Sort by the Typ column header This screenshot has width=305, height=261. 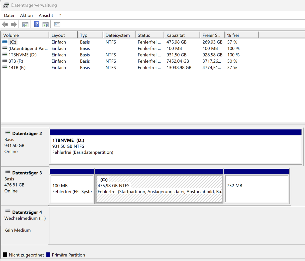click(x=90, y=35)
